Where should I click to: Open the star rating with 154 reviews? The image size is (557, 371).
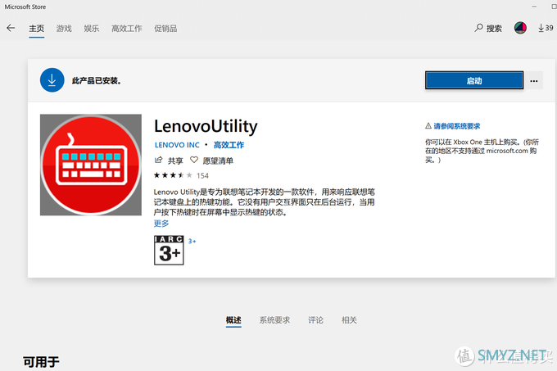(181, 175)
